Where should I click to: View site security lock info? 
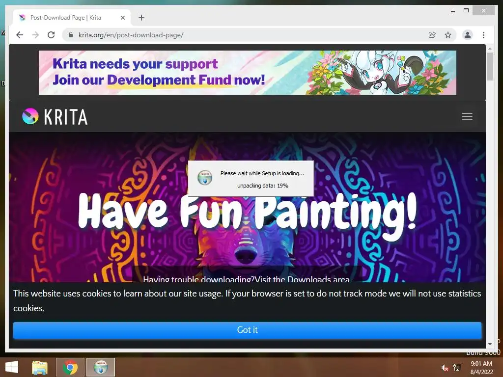point(71,35)
